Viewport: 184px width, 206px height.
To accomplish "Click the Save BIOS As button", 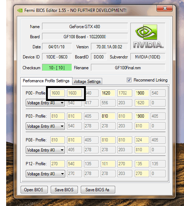I will click(98, 189).
